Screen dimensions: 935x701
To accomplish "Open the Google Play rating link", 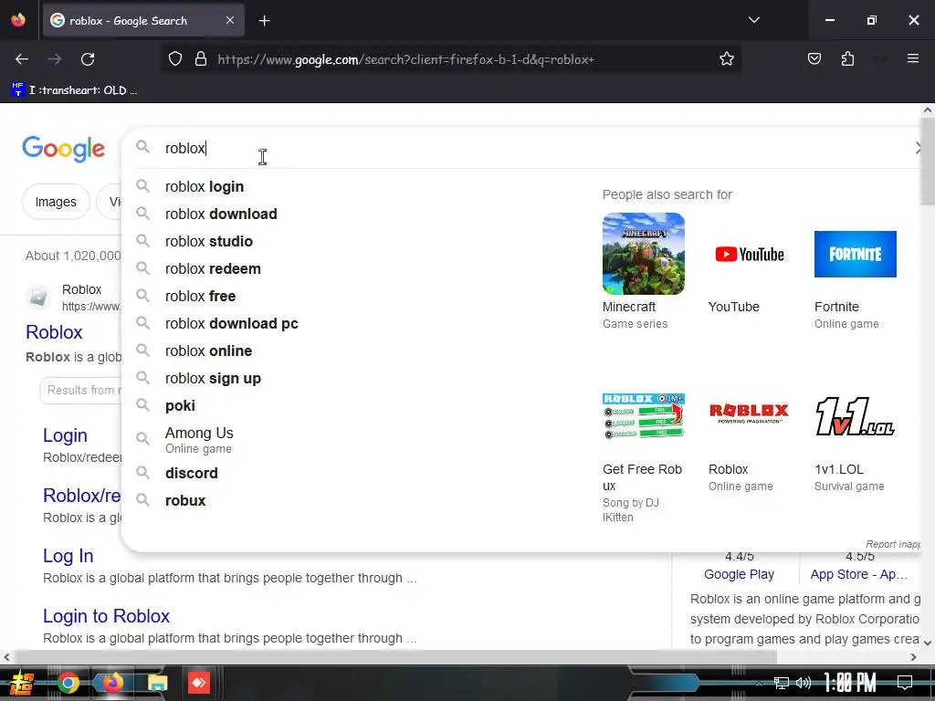I will 739,574.
